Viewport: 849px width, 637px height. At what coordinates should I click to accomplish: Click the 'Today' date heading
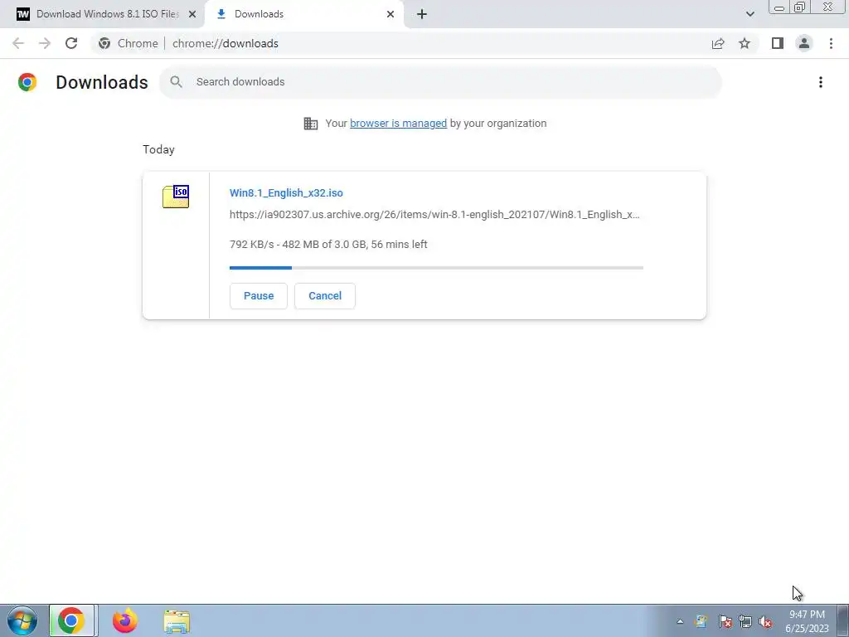pos(158,149)
